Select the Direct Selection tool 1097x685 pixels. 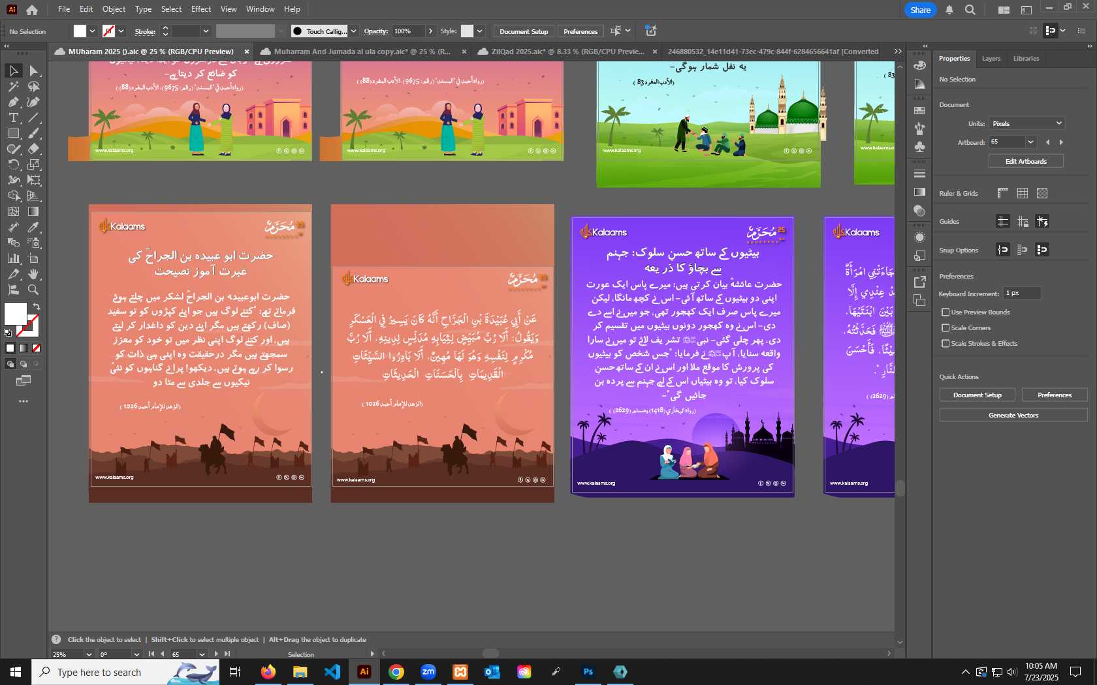pos(34,70)
